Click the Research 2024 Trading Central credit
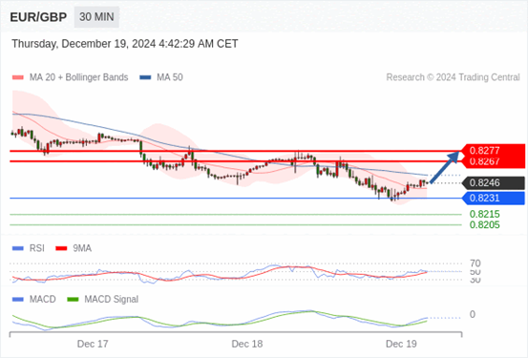This screenshot has height=358, width=528. coord(453,77)
